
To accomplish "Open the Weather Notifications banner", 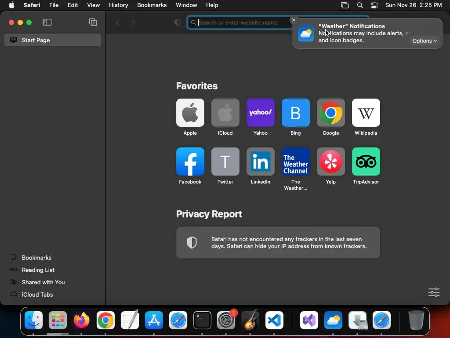I will pos(367,33).
